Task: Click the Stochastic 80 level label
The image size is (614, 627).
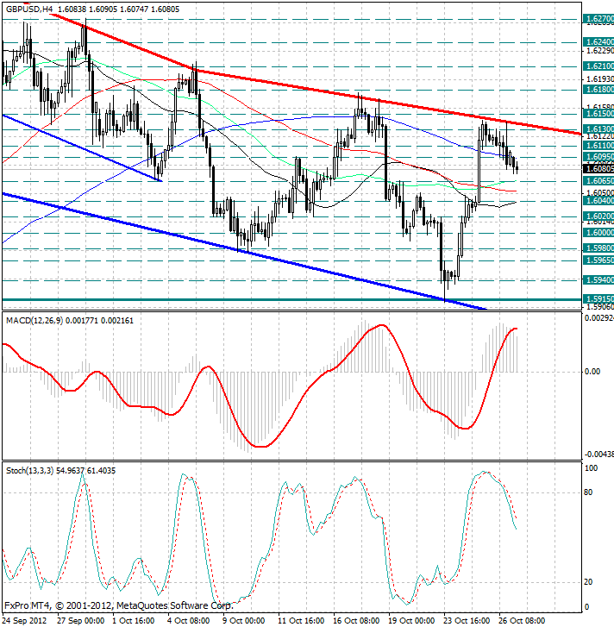Action: [588, 492]
